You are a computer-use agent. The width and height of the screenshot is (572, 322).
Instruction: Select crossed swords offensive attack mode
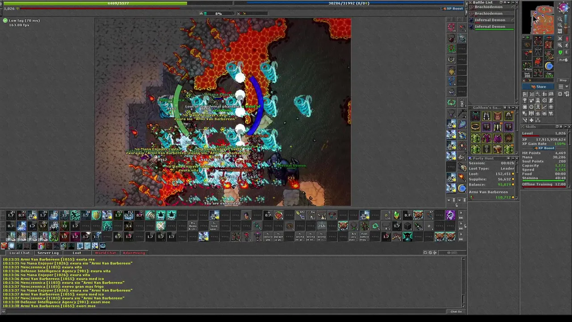tap(560, 38)
